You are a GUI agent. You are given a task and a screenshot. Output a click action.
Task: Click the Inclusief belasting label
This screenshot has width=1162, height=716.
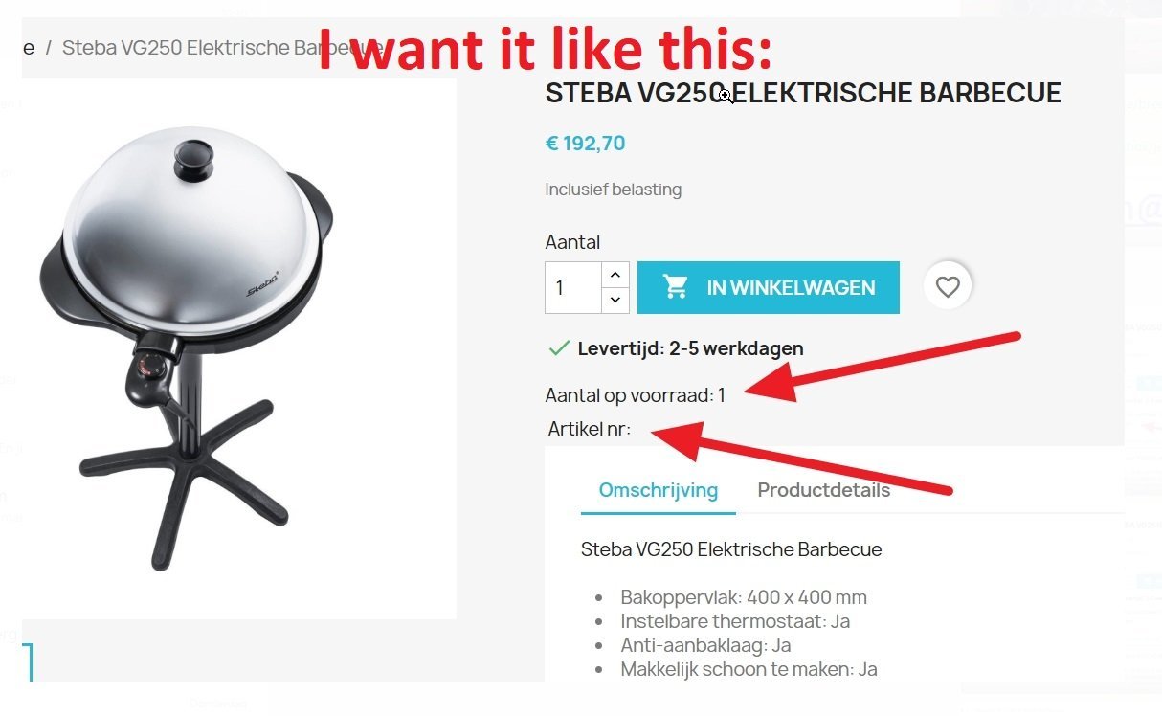pyautogui.click(x=614, y=190)
